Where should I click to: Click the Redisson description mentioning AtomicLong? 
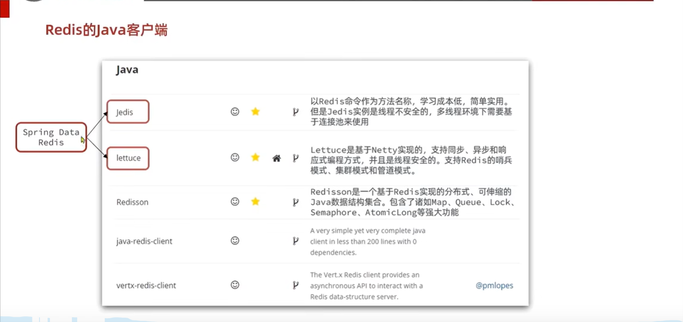[x=412, y=202]
